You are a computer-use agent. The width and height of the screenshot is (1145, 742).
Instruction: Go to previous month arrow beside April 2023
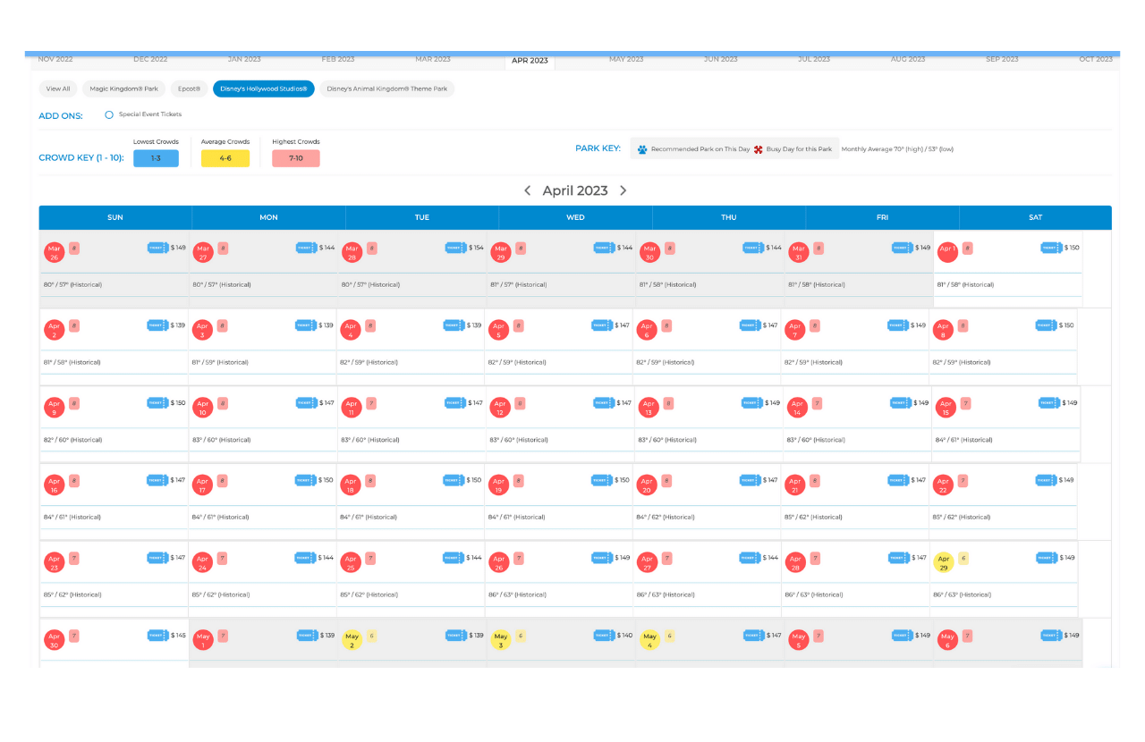pos(528,190)
